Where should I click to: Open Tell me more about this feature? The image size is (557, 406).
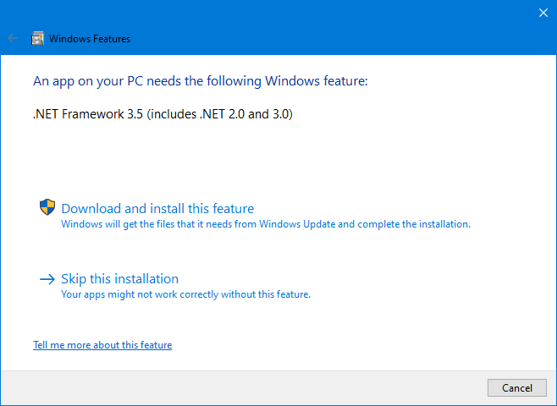click(x=102, y=344)
